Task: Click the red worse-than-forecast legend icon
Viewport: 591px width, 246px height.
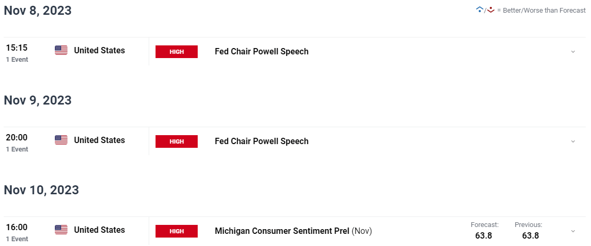Action: (x=490, y=10)
